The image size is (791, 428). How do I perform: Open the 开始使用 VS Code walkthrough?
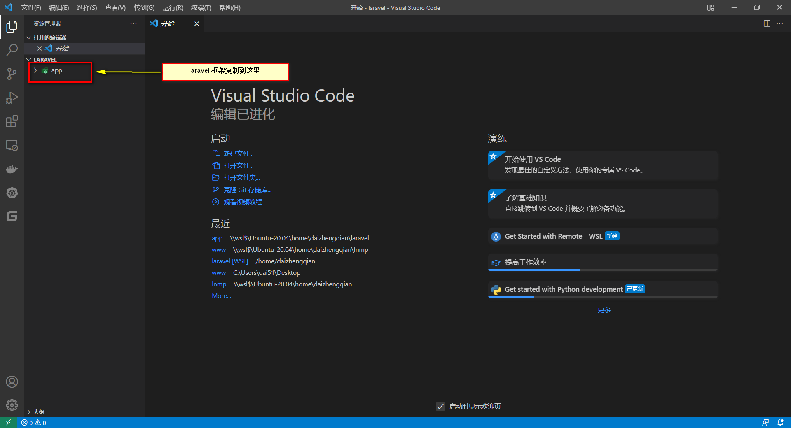603,165
